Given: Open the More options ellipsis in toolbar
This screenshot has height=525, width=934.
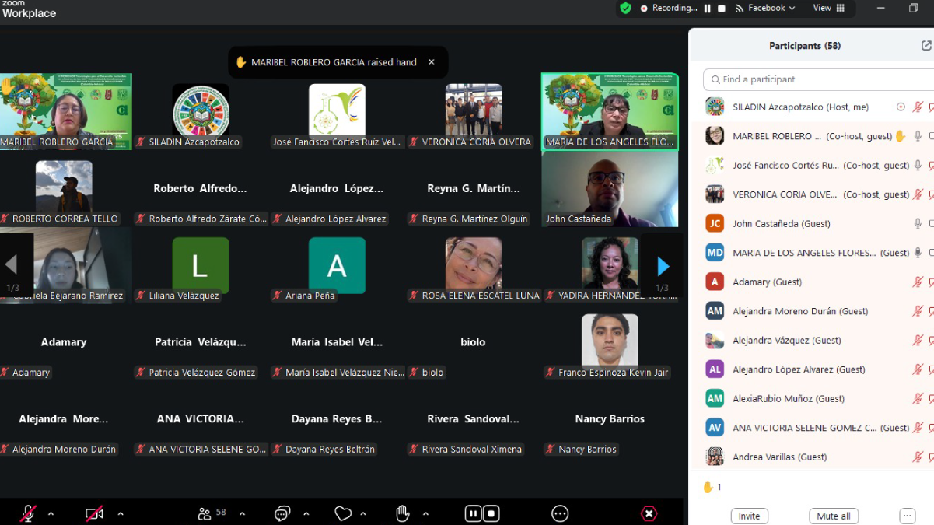Looking at the screenshot, I should pyautogui.click(x=560, y=513).
